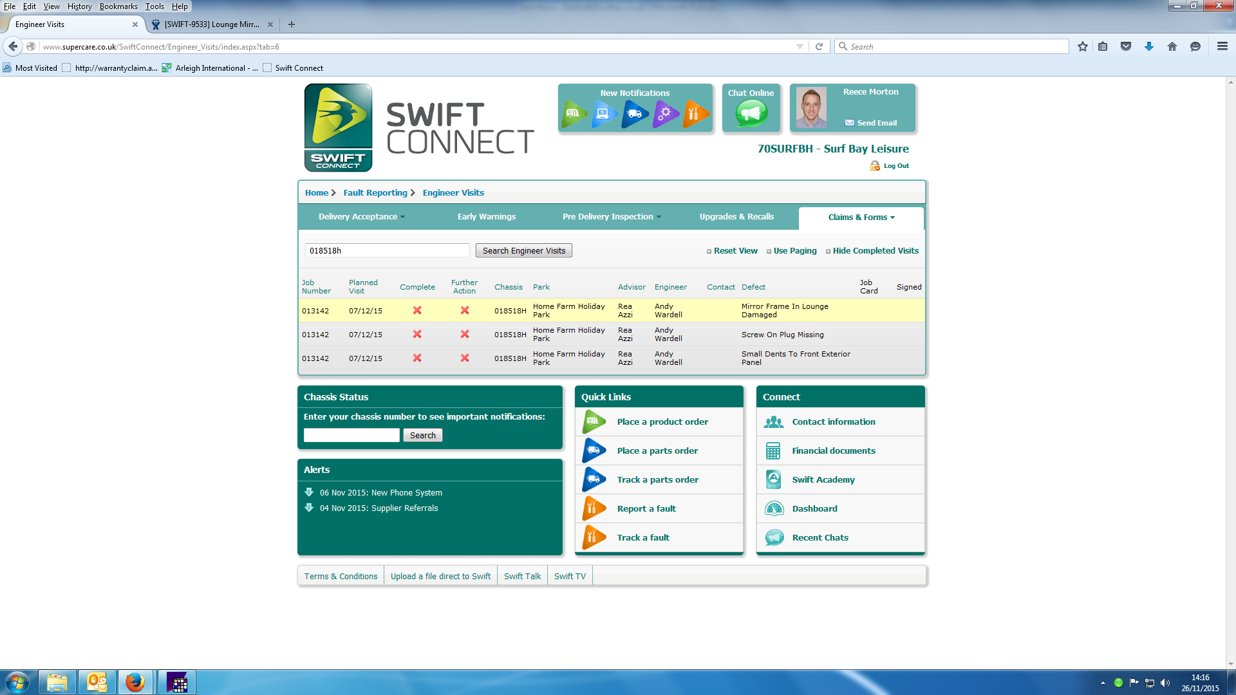Click the Log Out link
This screenshot has height=695, width=1236.
(x=895, y=166)
